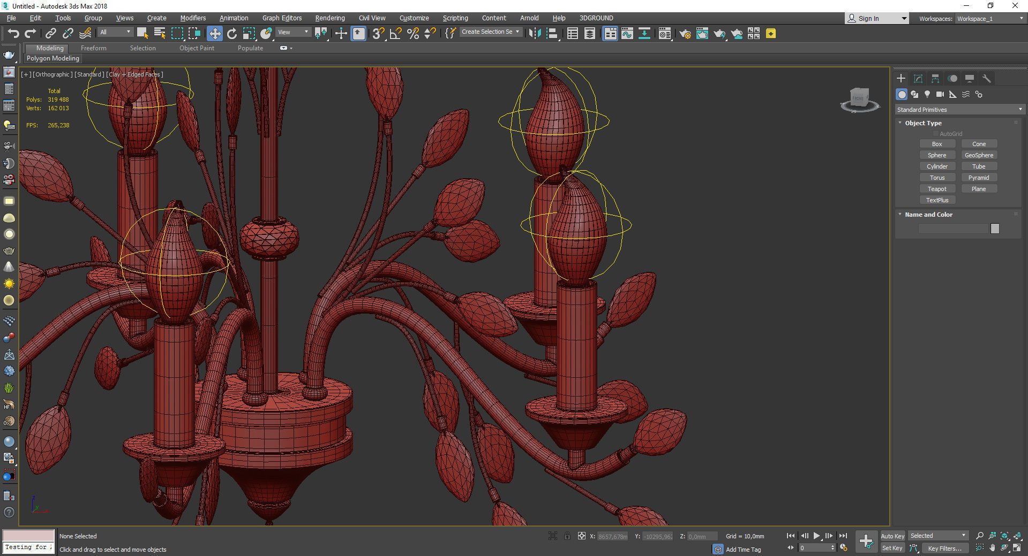Image resolution: width=1028 pixels, height=556 pixels.
Task: Open the object color swatch
Action: click(x=995, y=229)
